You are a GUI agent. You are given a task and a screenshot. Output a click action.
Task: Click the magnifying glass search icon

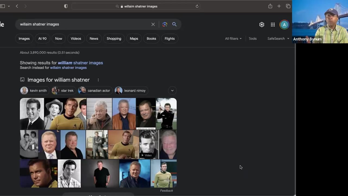[174, 24]
